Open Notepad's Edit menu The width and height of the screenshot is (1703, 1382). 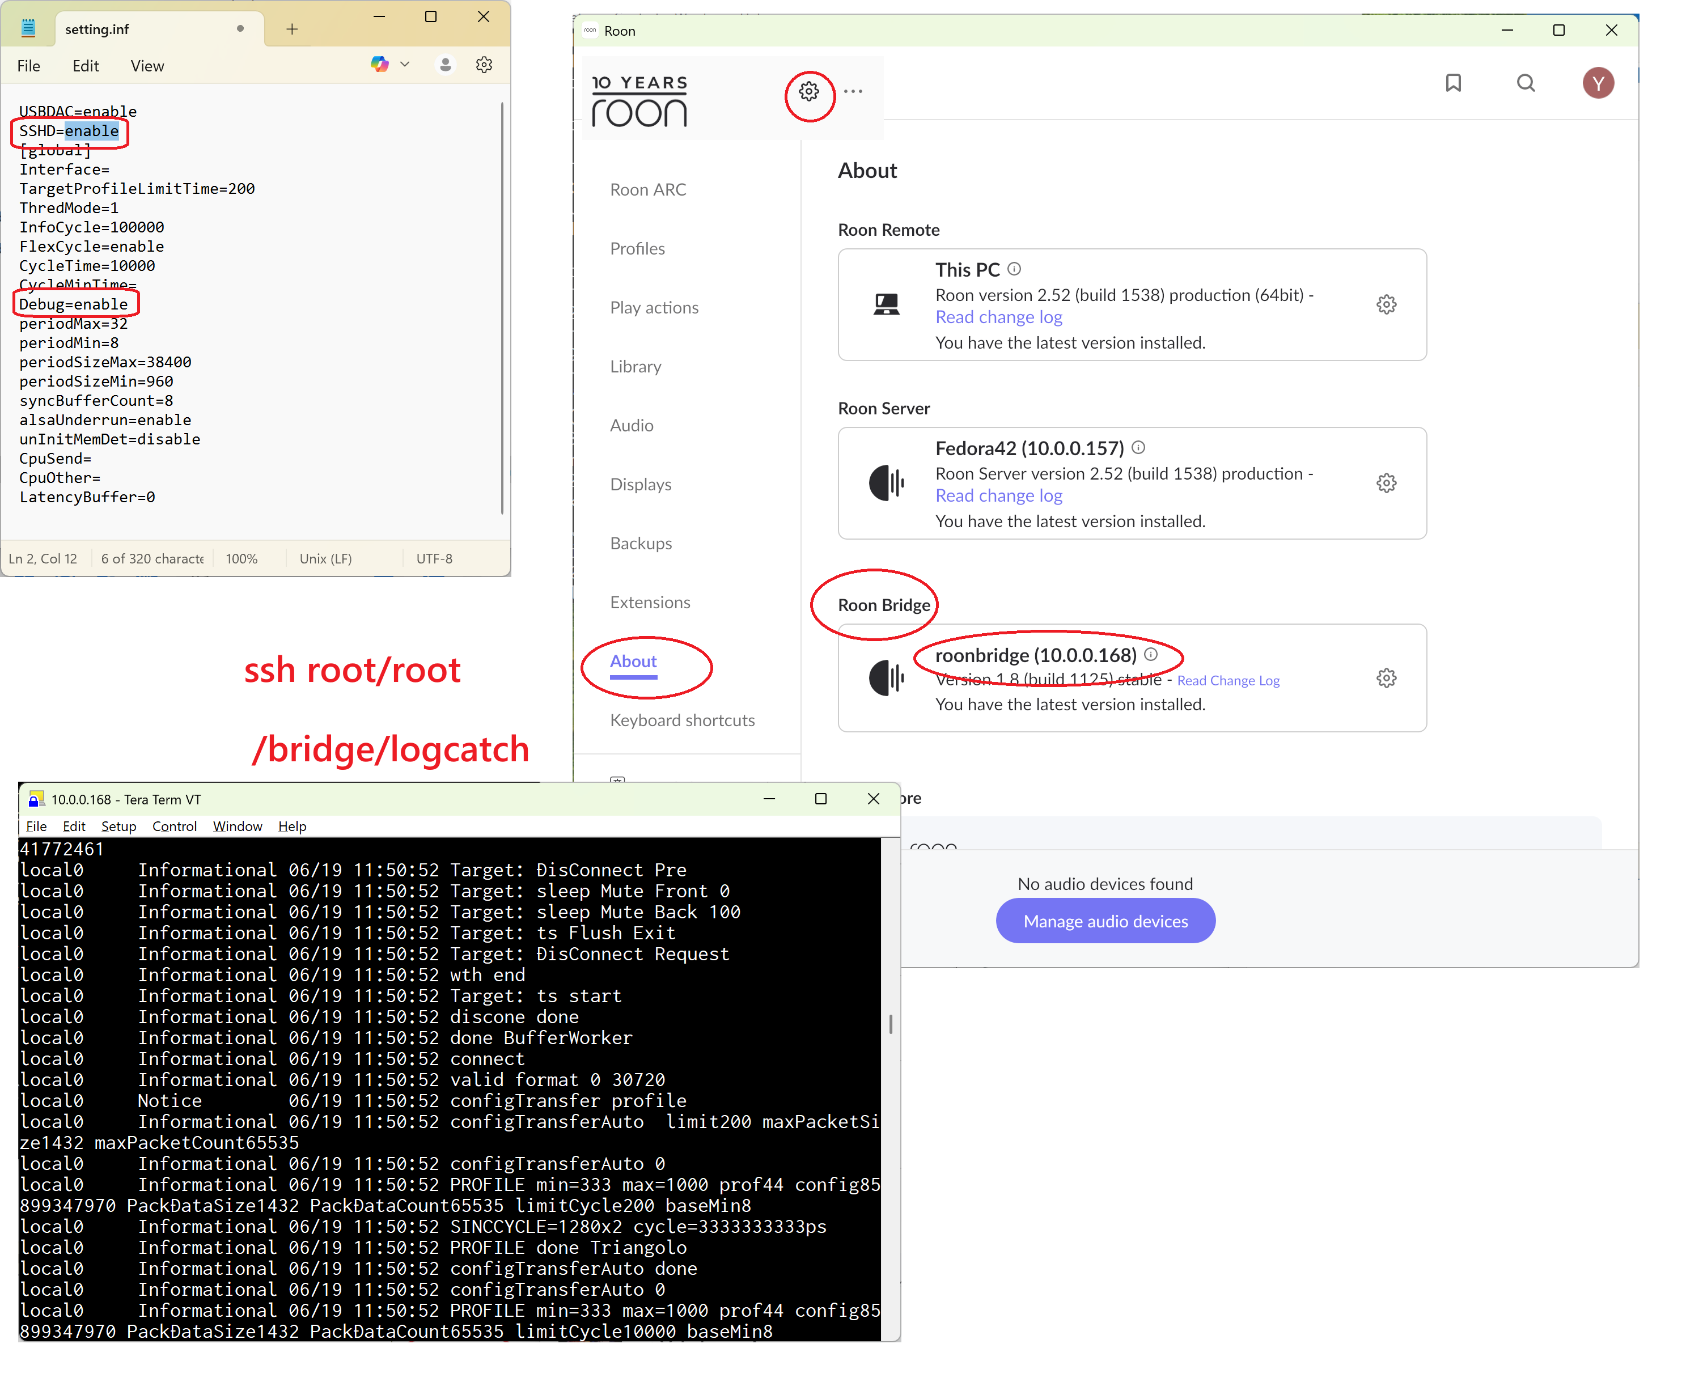85,66
